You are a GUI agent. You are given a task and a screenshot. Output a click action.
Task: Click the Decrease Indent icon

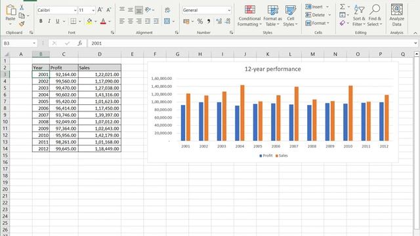148,21
